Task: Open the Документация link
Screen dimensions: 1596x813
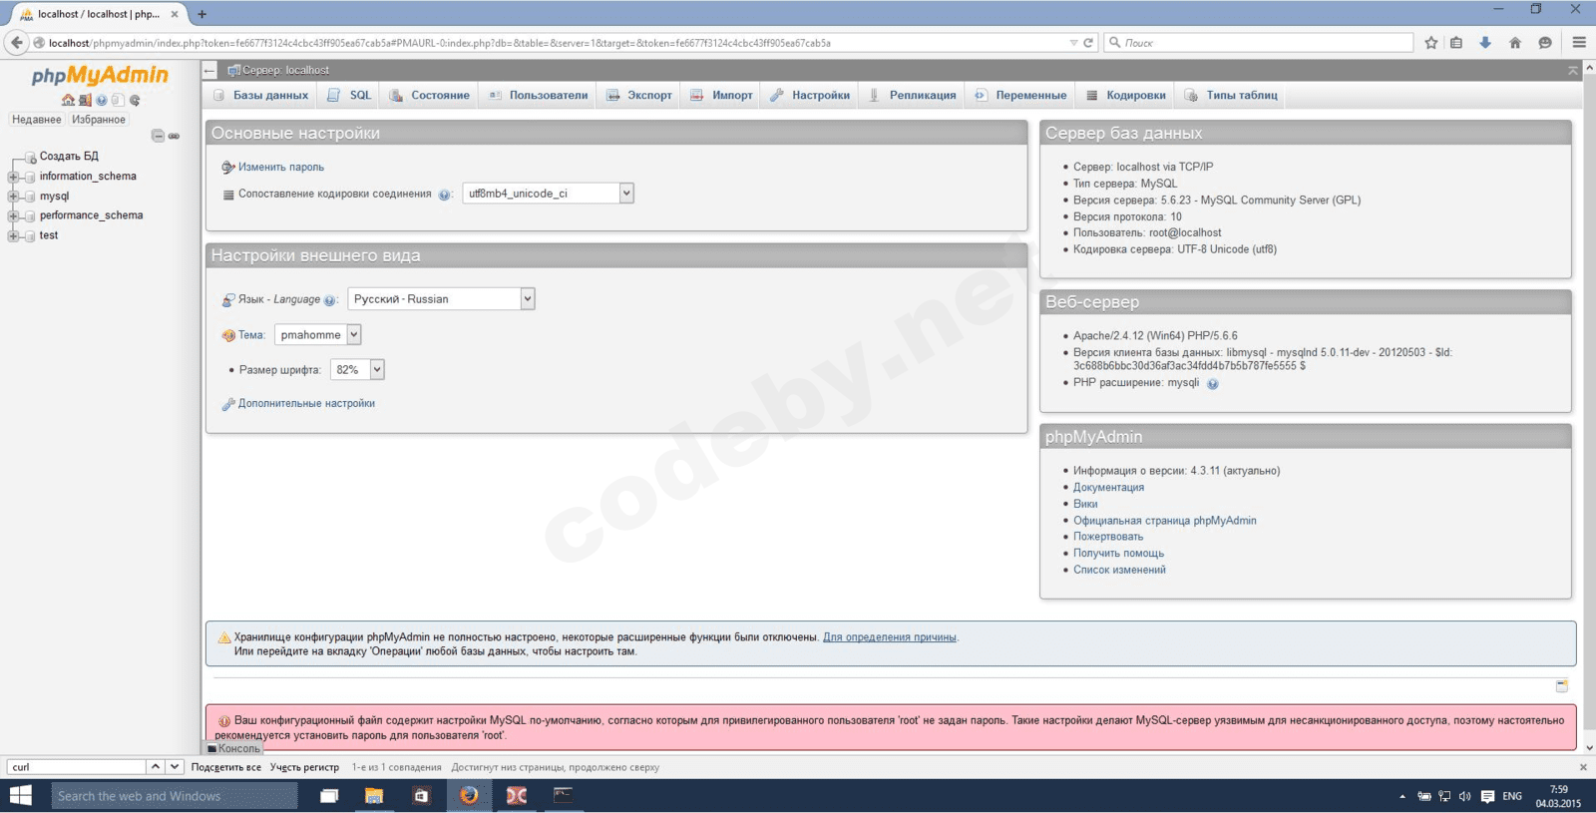Action: click(x=1108, y=488)
